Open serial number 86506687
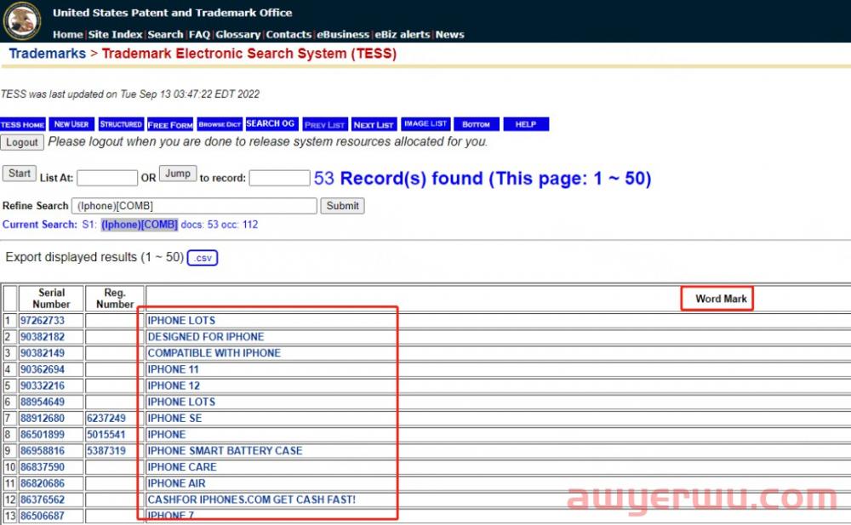The width and height of the screenshot is (851, 525). (43, 516)
